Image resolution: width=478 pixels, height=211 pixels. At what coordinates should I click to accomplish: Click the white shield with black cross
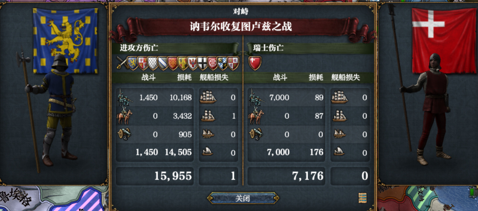tap(202, 63)
